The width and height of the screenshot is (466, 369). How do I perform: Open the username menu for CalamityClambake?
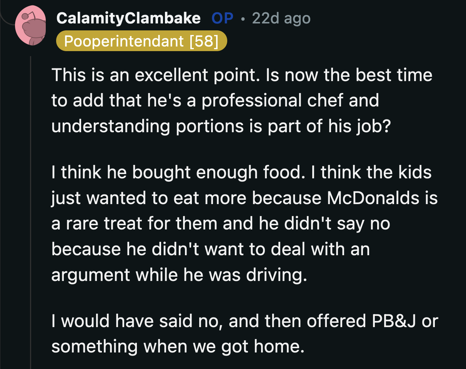tap(129, 18)
